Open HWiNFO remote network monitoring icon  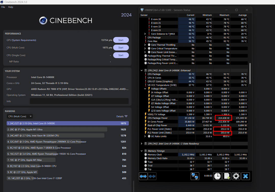195,176
